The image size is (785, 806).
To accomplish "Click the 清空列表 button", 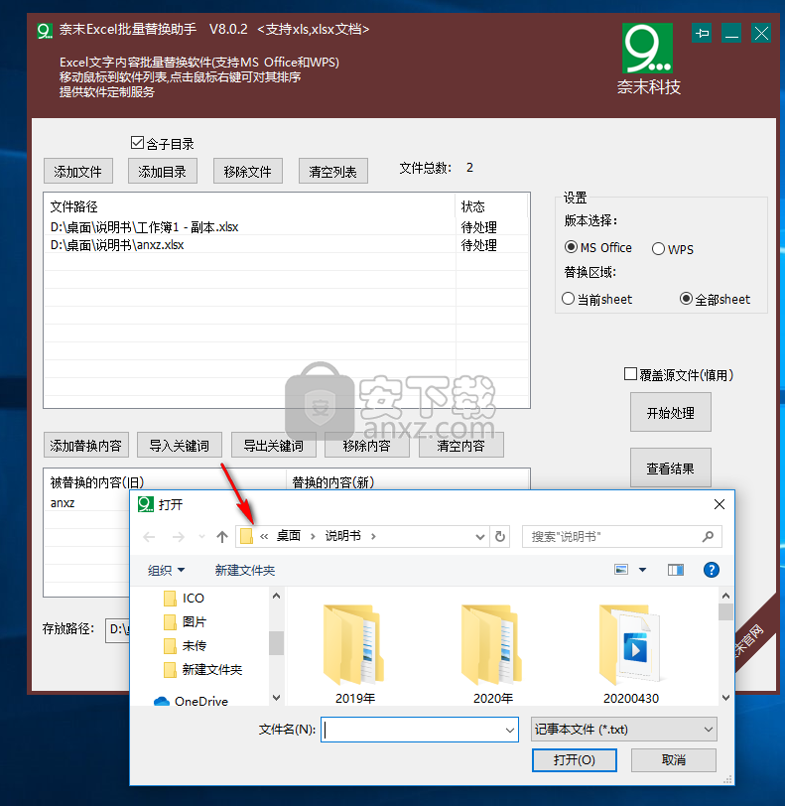I will pyautogui.click(x=333, y=171).
